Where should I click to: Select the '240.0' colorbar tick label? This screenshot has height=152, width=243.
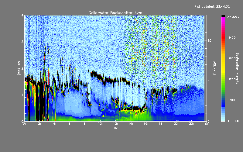point(232,37)
